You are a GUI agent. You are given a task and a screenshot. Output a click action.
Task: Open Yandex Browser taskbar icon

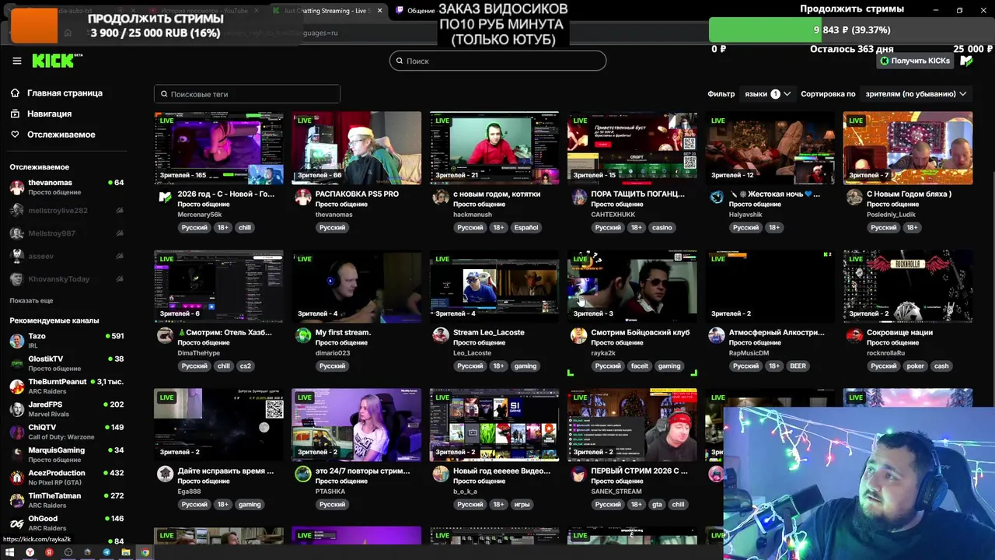tap(30, 552)
